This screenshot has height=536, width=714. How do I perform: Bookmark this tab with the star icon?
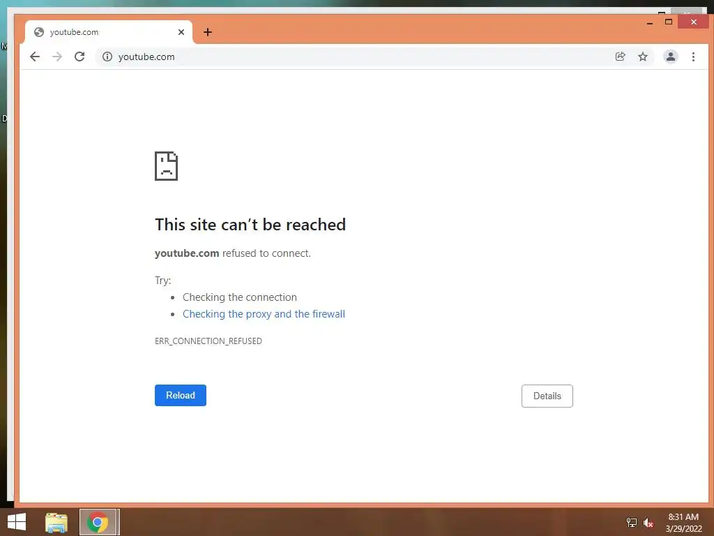tap(642, 57)
